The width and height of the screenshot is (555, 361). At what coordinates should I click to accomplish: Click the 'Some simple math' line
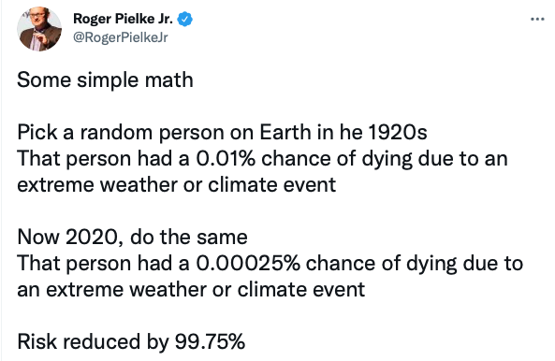tap(105, 79)
